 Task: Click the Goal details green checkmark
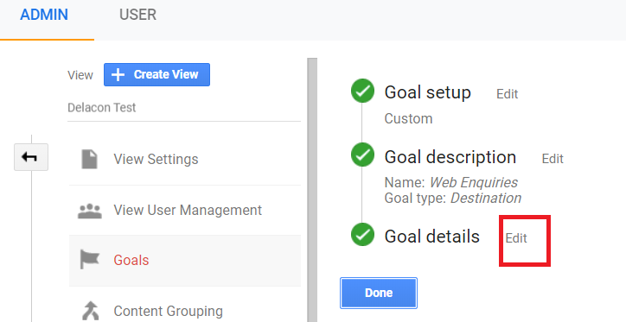point(362,234)
